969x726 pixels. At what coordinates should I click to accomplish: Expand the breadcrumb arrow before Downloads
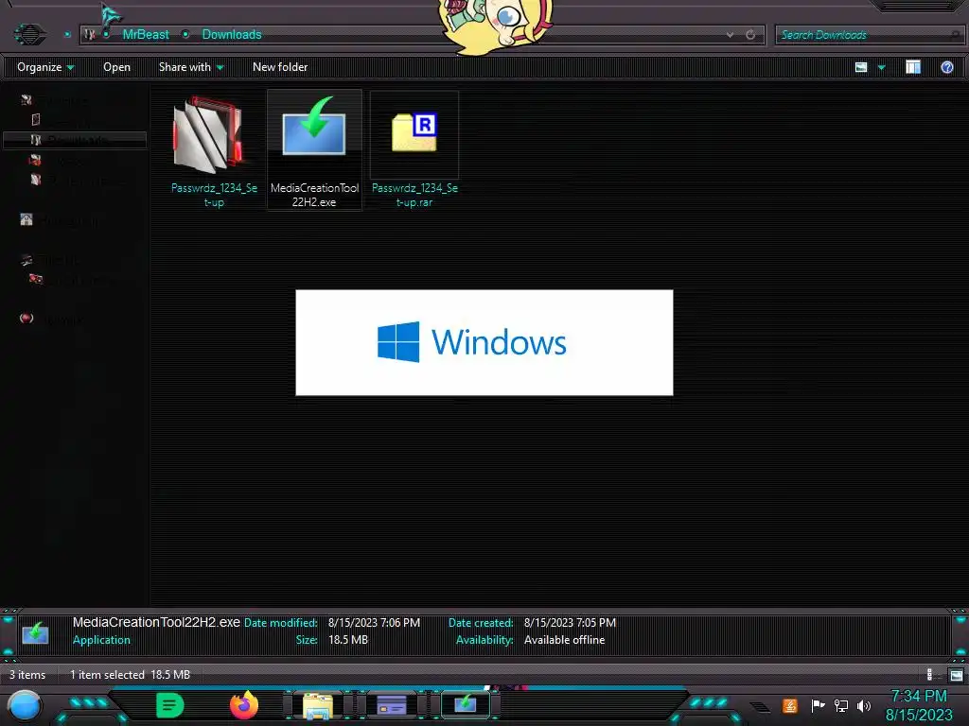click(x=185, y=35)
